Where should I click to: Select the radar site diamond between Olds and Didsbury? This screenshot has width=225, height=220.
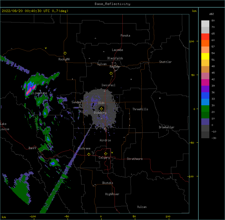(101, 109)
